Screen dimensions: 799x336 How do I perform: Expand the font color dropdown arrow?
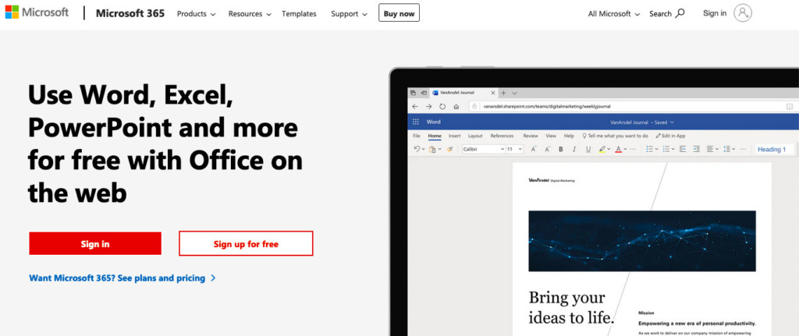pos(625,149)
